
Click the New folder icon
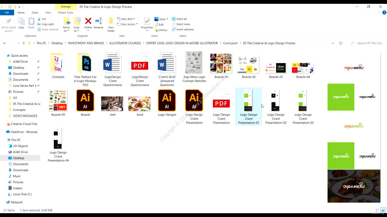111,24
